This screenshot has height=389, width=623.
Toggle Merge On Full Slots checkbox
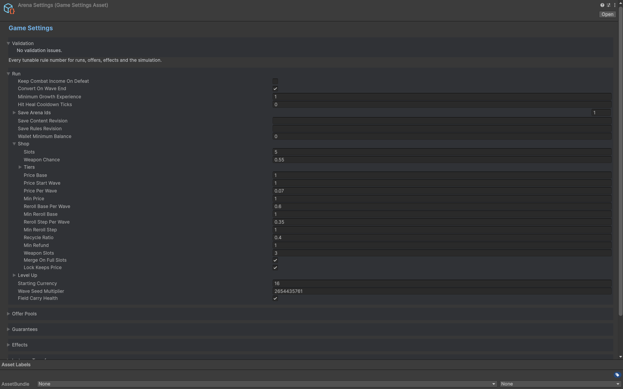click(275, 260)
